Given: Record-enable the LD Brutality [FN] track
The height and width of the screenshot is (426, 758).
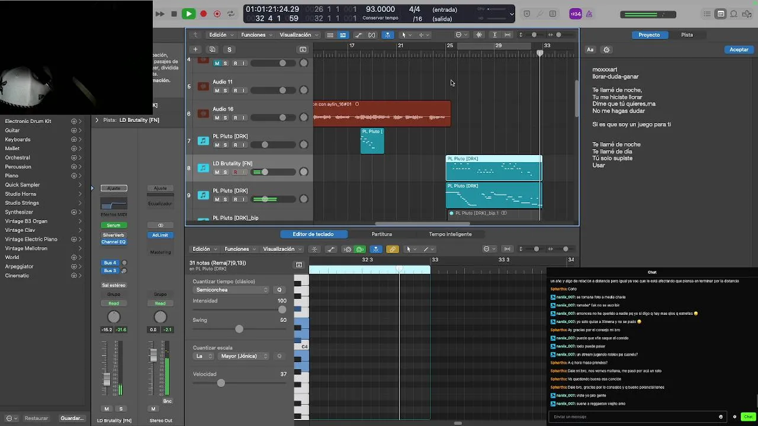Looking at the screenshot, I should point(235,172).
